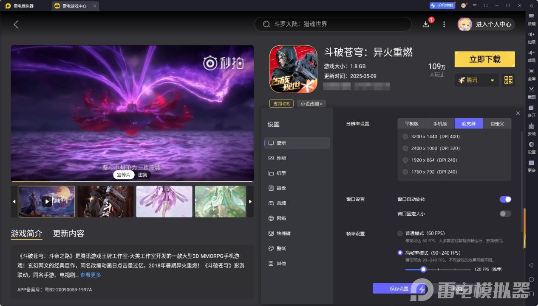538x306 pixels.
Task: Select 高帧率模式 (90~240 FPS) option
Action: point(400,253)
